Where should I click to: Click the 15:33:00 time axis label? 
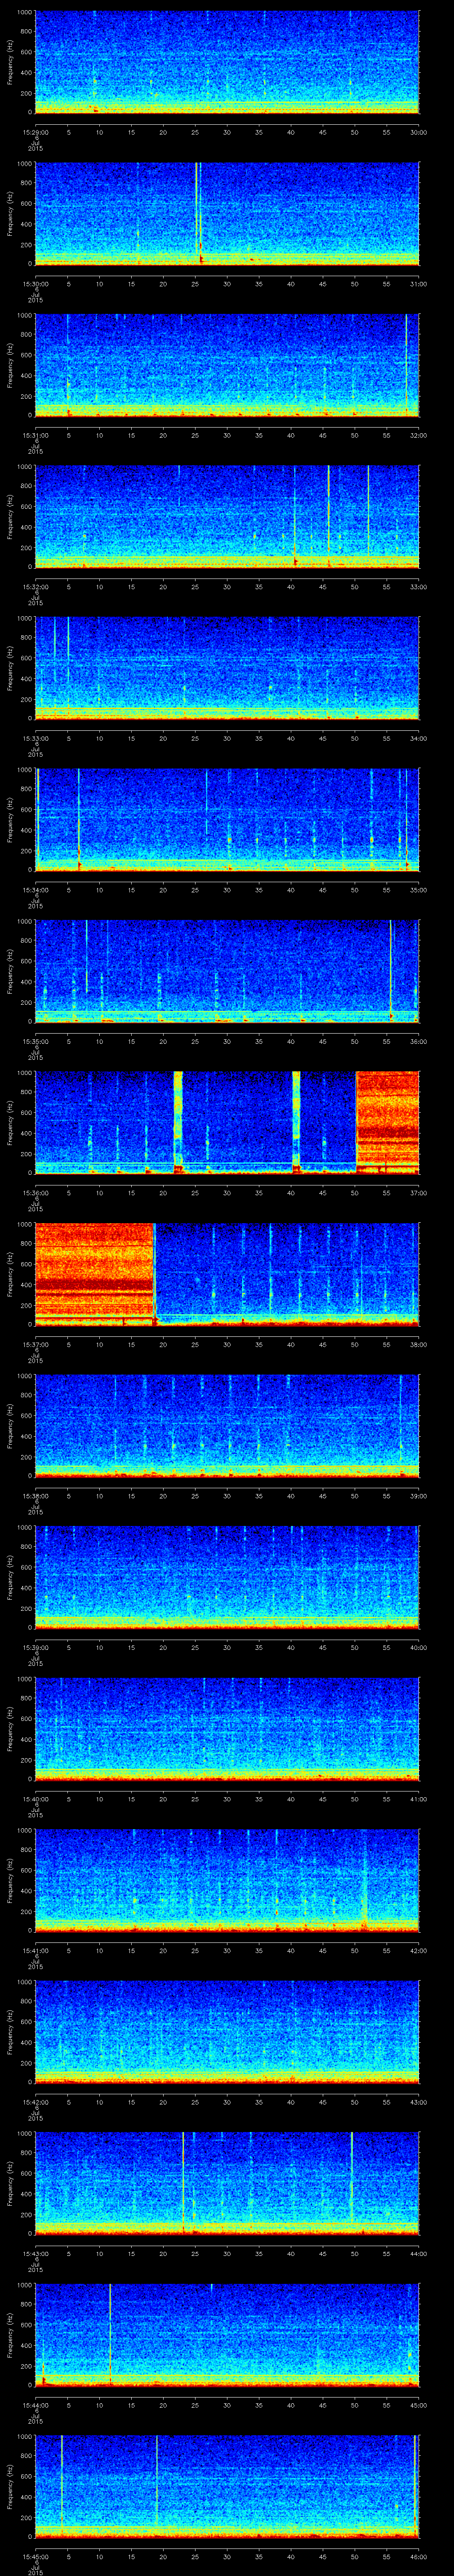click(x=35, y=738)
